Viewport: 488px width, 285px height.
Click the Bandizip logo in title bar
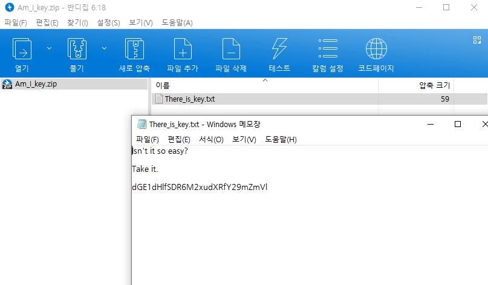tap(10, 7)
